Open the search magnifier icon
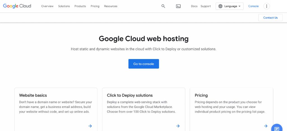This screenshot has height=131, width=287. coord(163,6)
